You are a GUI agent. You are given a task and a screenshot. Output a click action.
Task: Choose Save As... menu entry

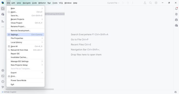[x=26, y=16]
